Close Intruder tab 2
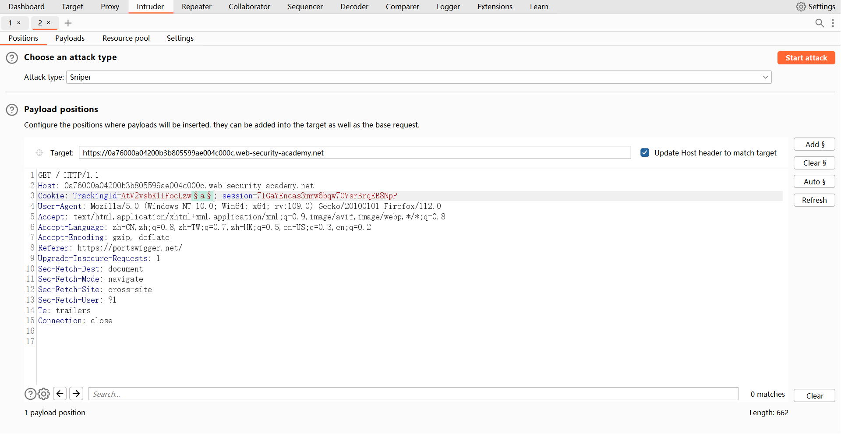841x434 pixels. [49, 23]
